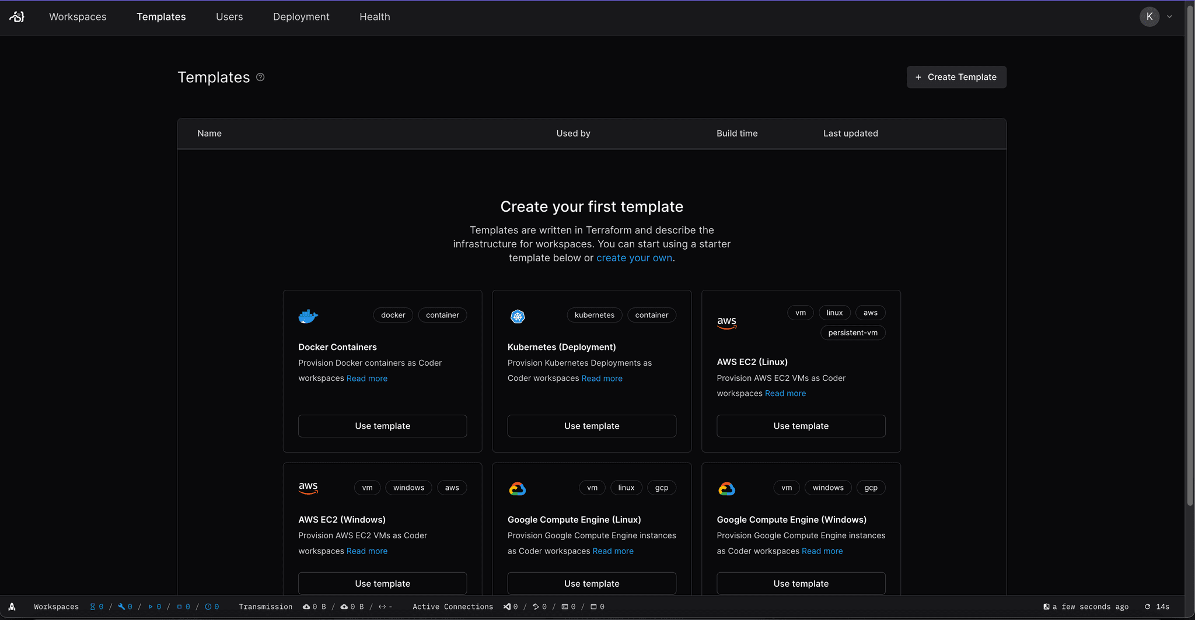Click the 'Name' column header
Viewport: 1195px width, 620px height.
(209, 134)
